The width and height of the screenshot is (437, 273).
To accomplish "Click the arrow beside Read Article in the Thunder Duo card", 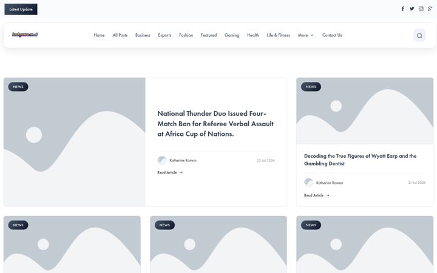I will tap(181, 173).
